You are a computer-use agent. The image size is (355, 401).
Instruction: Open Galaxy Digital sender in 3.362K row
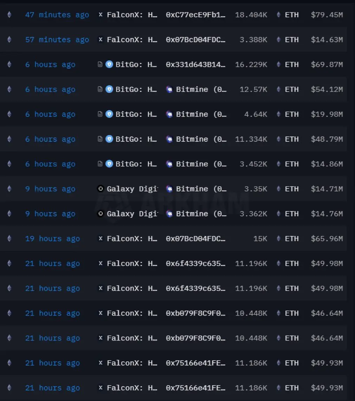click(x=128, y=214)
